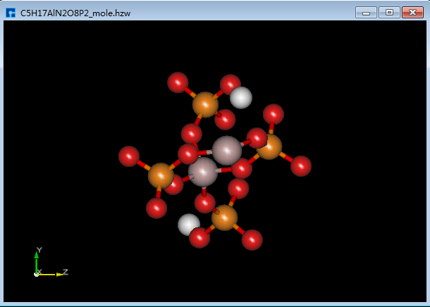Click the X axis origin marker

(36, 275)
